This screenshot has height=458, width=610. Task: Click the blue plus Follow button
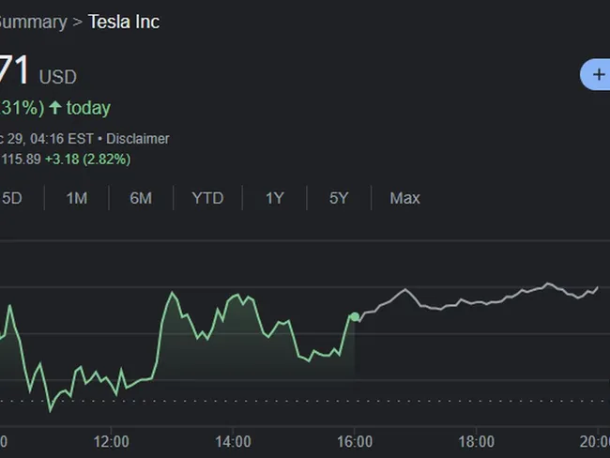(598, 74)
